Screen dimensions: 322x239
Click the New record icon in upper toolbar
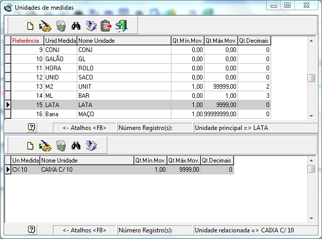[30, 26]
